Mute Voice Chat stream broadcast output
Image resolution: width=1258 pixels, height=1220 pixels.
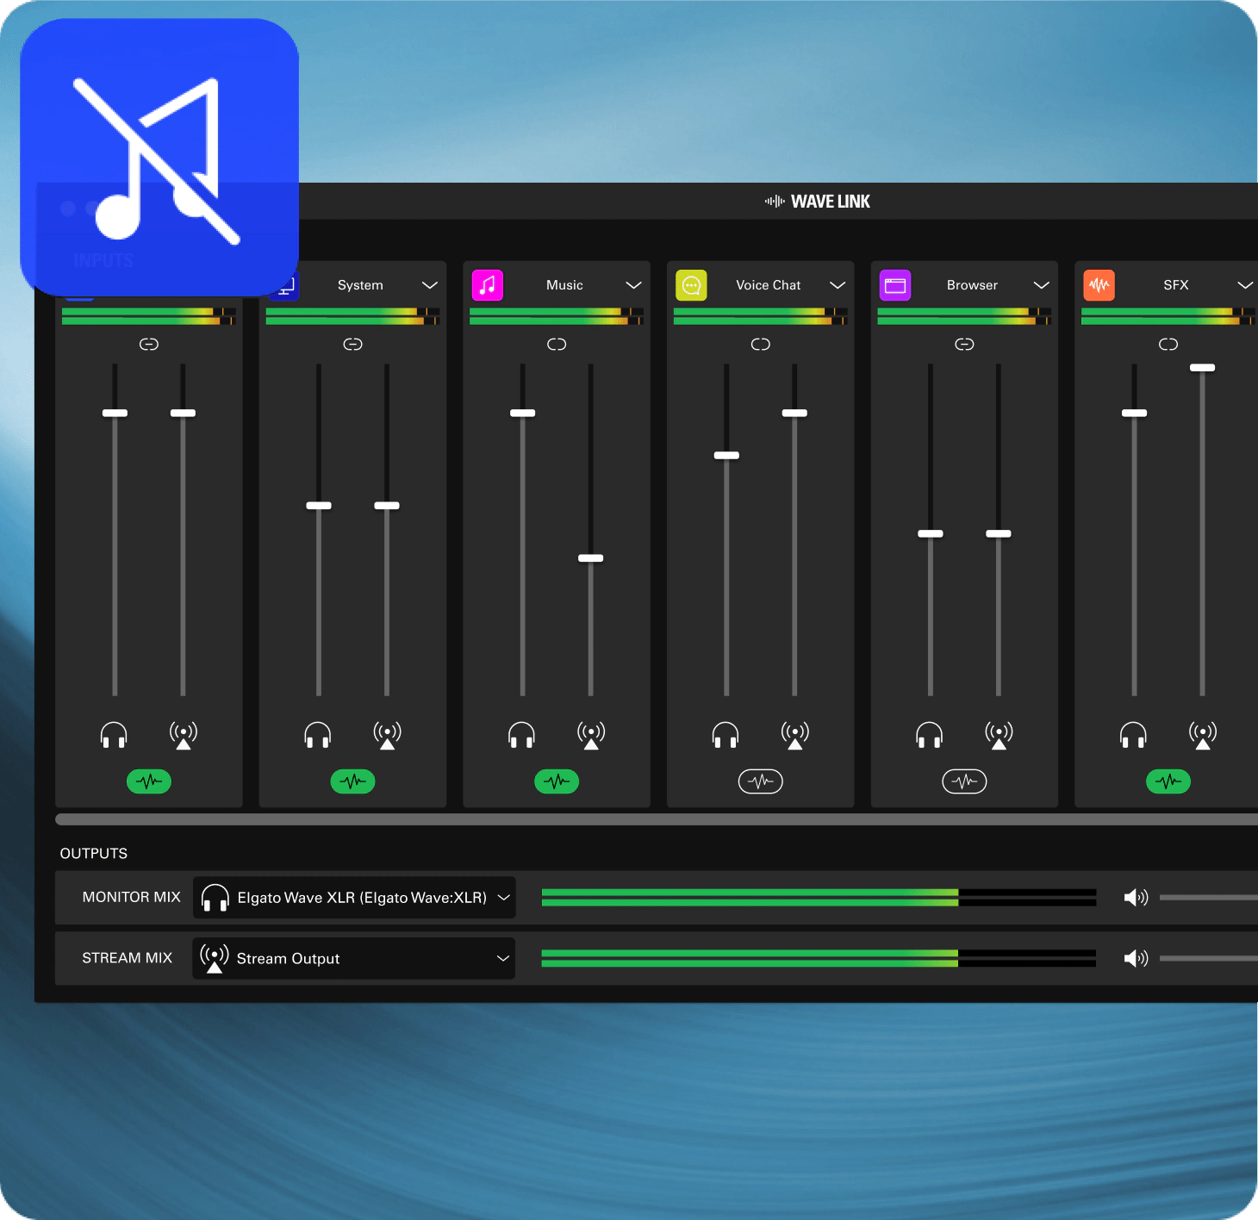coord(794,735)
